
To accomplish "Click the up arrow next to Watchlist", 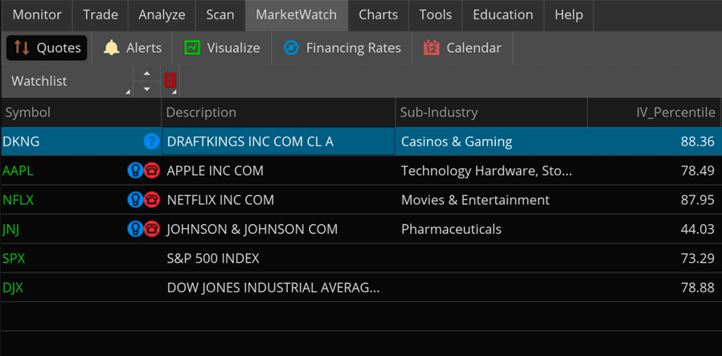I will [146, 73].
